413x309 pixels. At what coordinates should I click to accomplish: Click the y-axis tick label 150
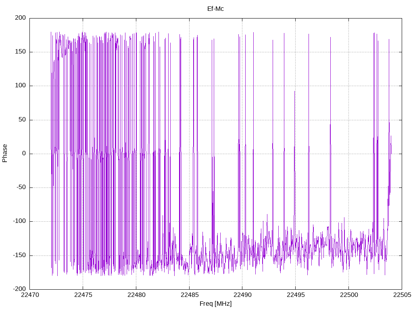point(21,52)
